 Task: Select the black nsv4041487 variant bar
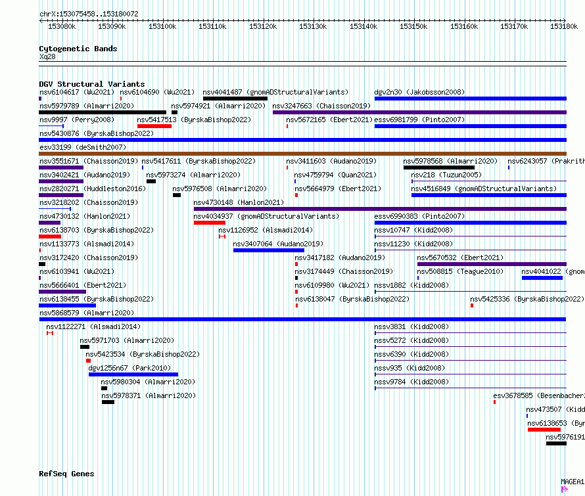point(235,99)
